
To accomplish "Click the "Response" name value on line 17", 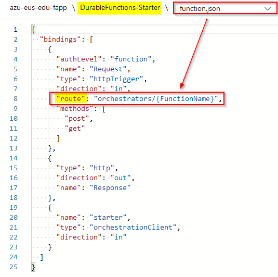I will coord(110,187).
